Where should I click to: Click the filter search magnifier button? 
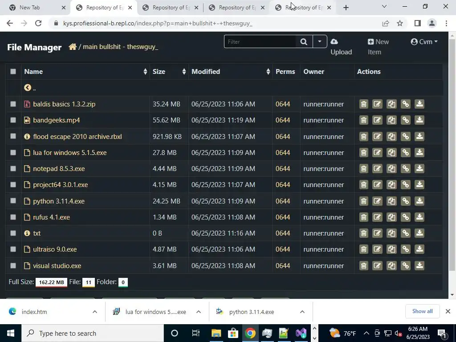[304, 41]
